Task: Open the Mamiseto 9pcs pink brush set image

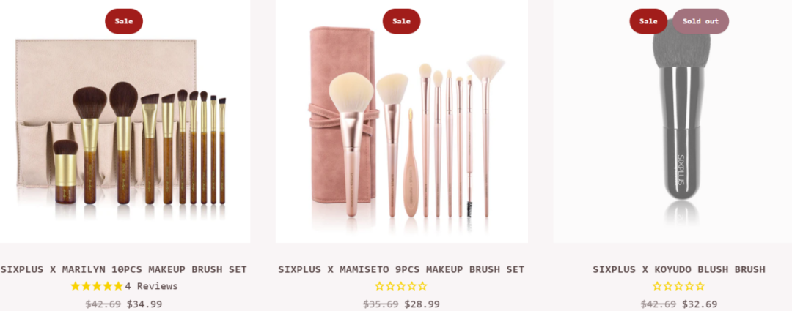Action: (402, 121)
